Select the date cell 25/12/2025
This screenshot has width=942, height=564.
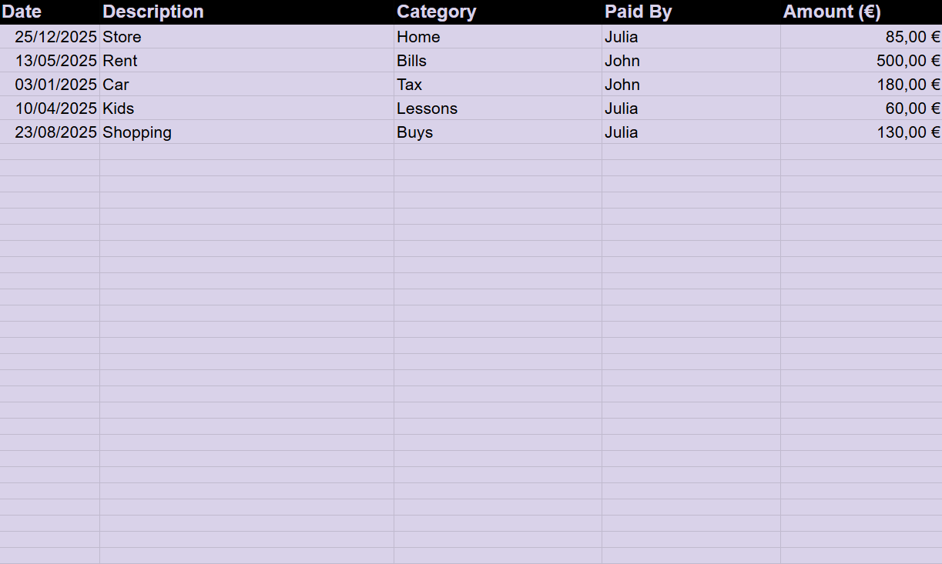click(55, 37)
